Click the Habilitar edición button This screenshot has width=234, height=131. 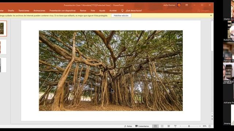point(121,16)
